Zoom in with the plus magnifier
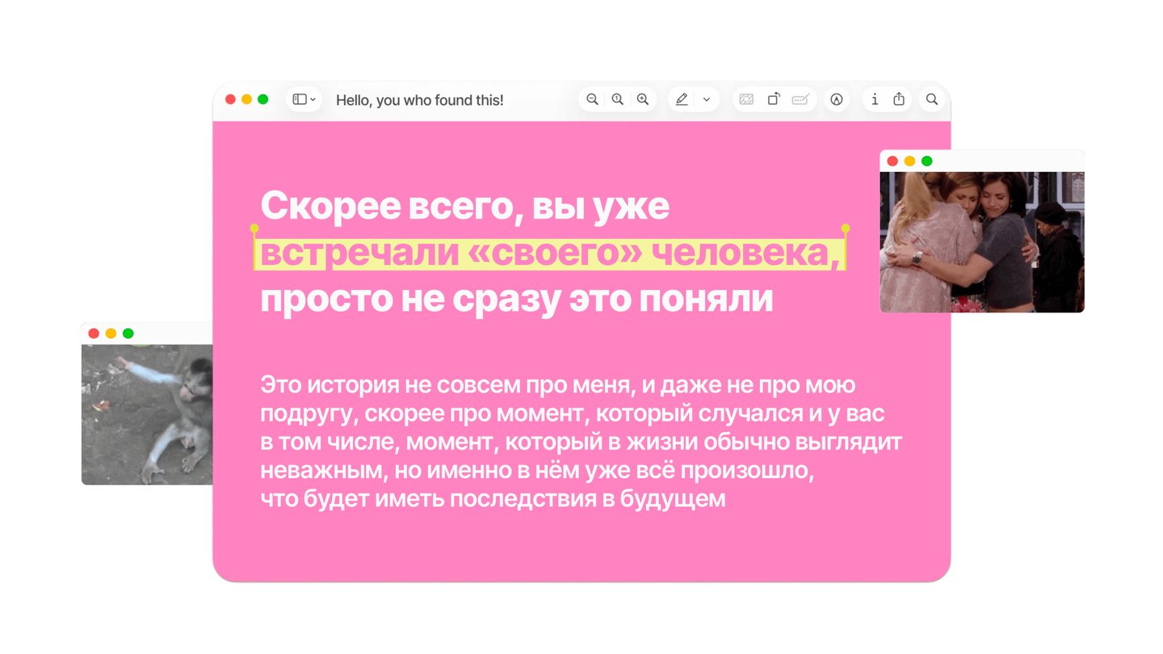Image resolution: width=1163 pixels, height=654 pixels. pos(642,99)
